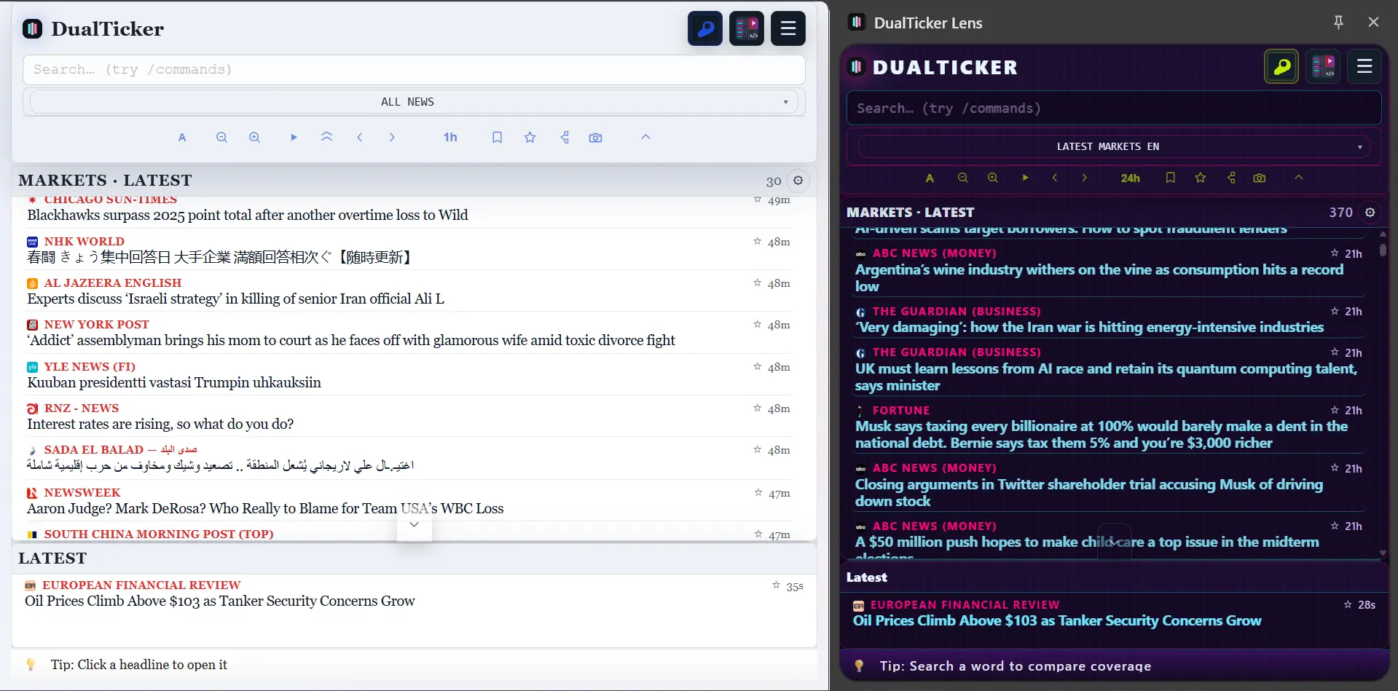The height and width of the screenshot is (691, 1398).
Task: Collapse the DualTicker toolbar with the up caret
Action: click(645, 137)
